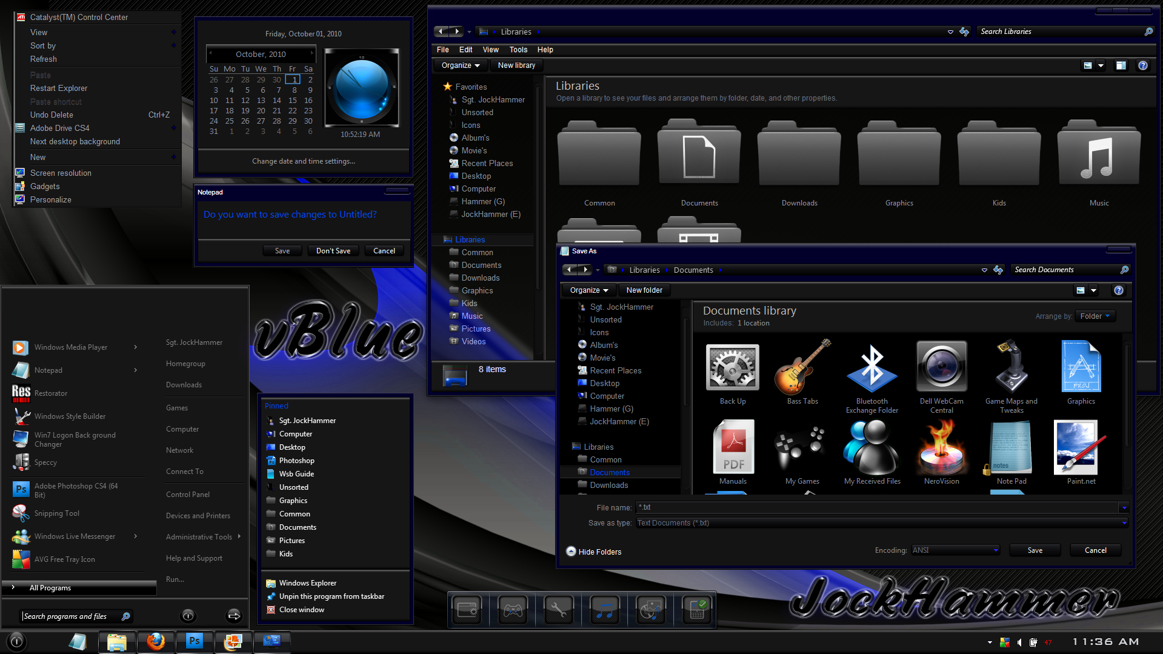
Task: Click the File name input field
Action: point(877,507)
